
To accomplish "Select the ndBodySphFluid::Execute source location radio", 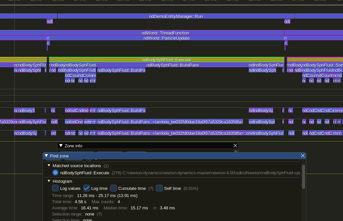I will tap(55, 173).
